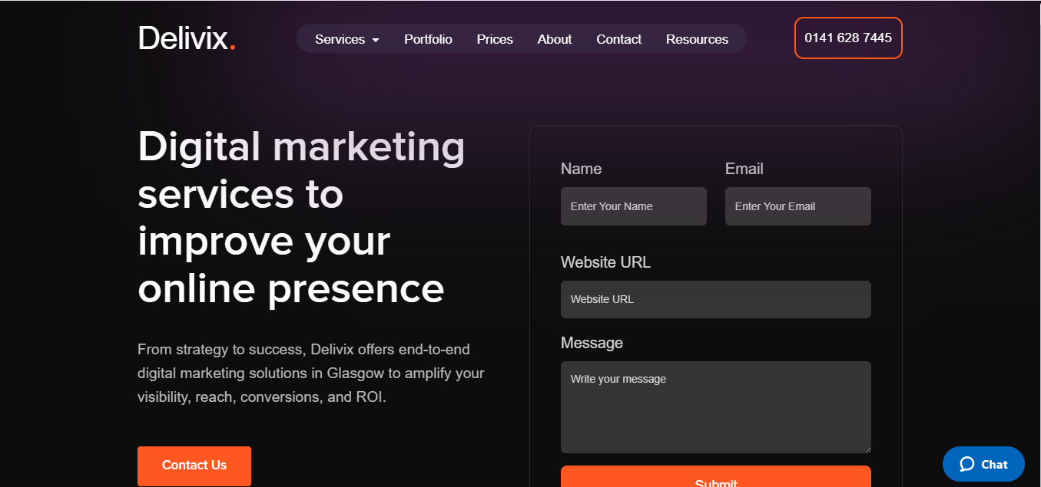Open the Portfolio page
Viewport: 1041px width, 487px height.
(428, 39)
